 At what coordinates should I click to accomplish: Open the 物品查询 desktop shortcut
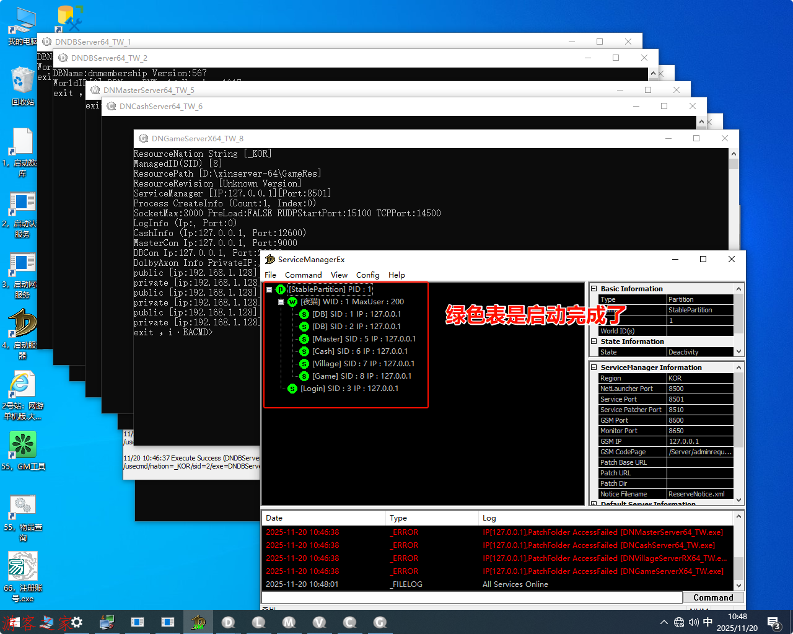point(23,506)
